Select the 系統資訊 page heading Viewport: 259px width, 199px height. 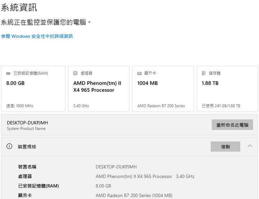click(x=19, y=8)
